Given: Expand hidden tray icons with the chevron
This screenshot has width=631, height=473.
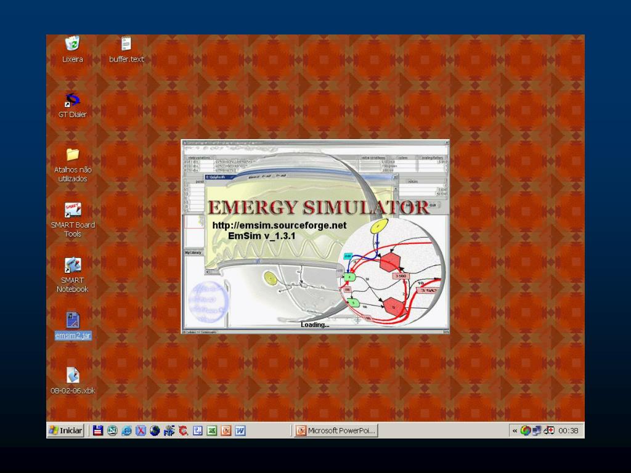Looking at the screenshot, I should point(515,431).
